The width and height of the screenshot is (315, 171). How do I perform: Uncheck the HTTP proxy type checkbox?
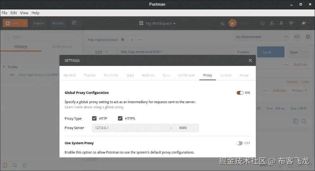click(x=94, y=118)
